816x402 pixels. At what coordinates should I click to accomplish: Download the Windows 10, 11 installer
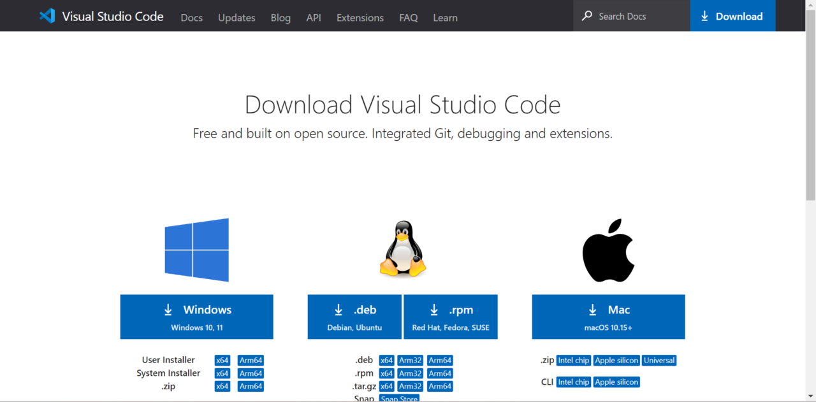(x=196, y=317)
